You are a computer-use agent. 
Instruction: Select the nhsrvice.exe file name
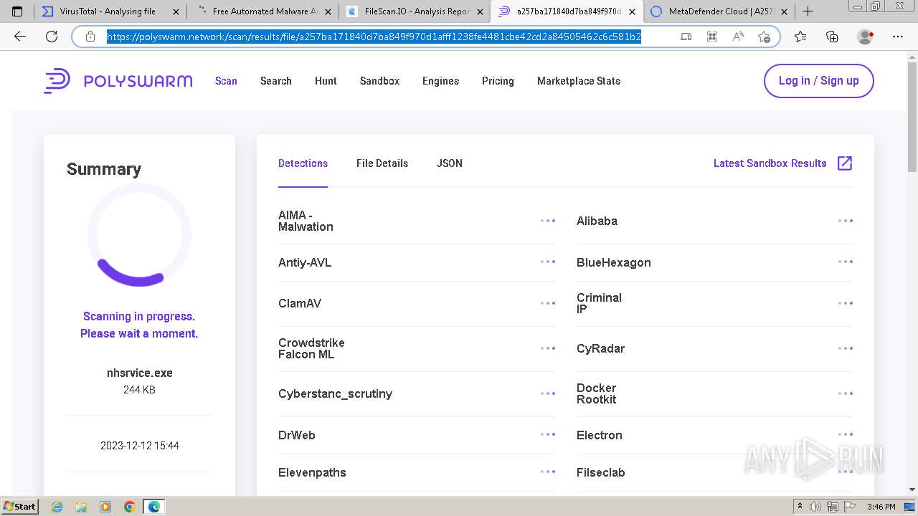[x=140, y=373]
